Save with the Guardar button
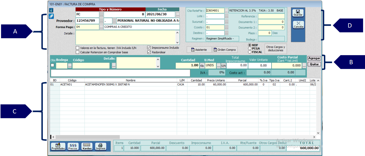Image resolution: width=365 pixels, height=156 pixels. 298,13
